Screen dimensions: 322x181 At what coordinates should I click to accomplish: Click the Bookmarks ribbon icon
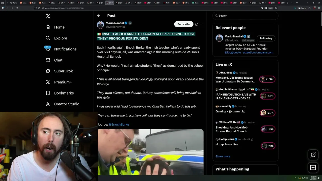click(48, 93)
